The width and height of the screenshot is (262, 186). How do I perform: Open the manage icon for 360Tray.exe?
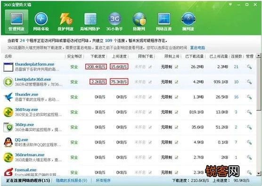click(x=249, y=112)
